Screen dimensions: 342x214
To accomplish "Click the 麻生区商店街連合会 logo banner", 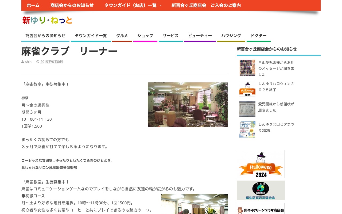I will coord(261,190).
